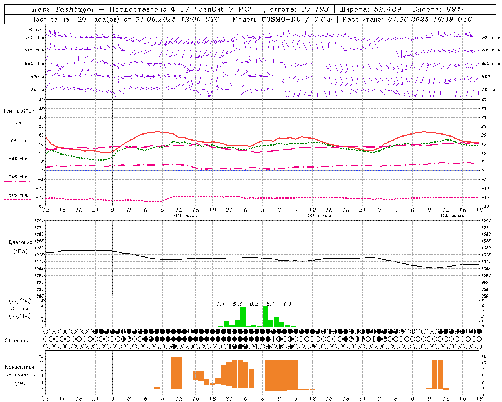The image size is (502, 402).
Task: Click the tallest green bar under 5.2
Action: click(x=243, y=317)
